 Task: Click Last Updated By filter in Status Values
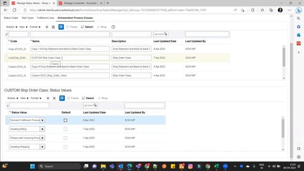[x=144, y=105]
